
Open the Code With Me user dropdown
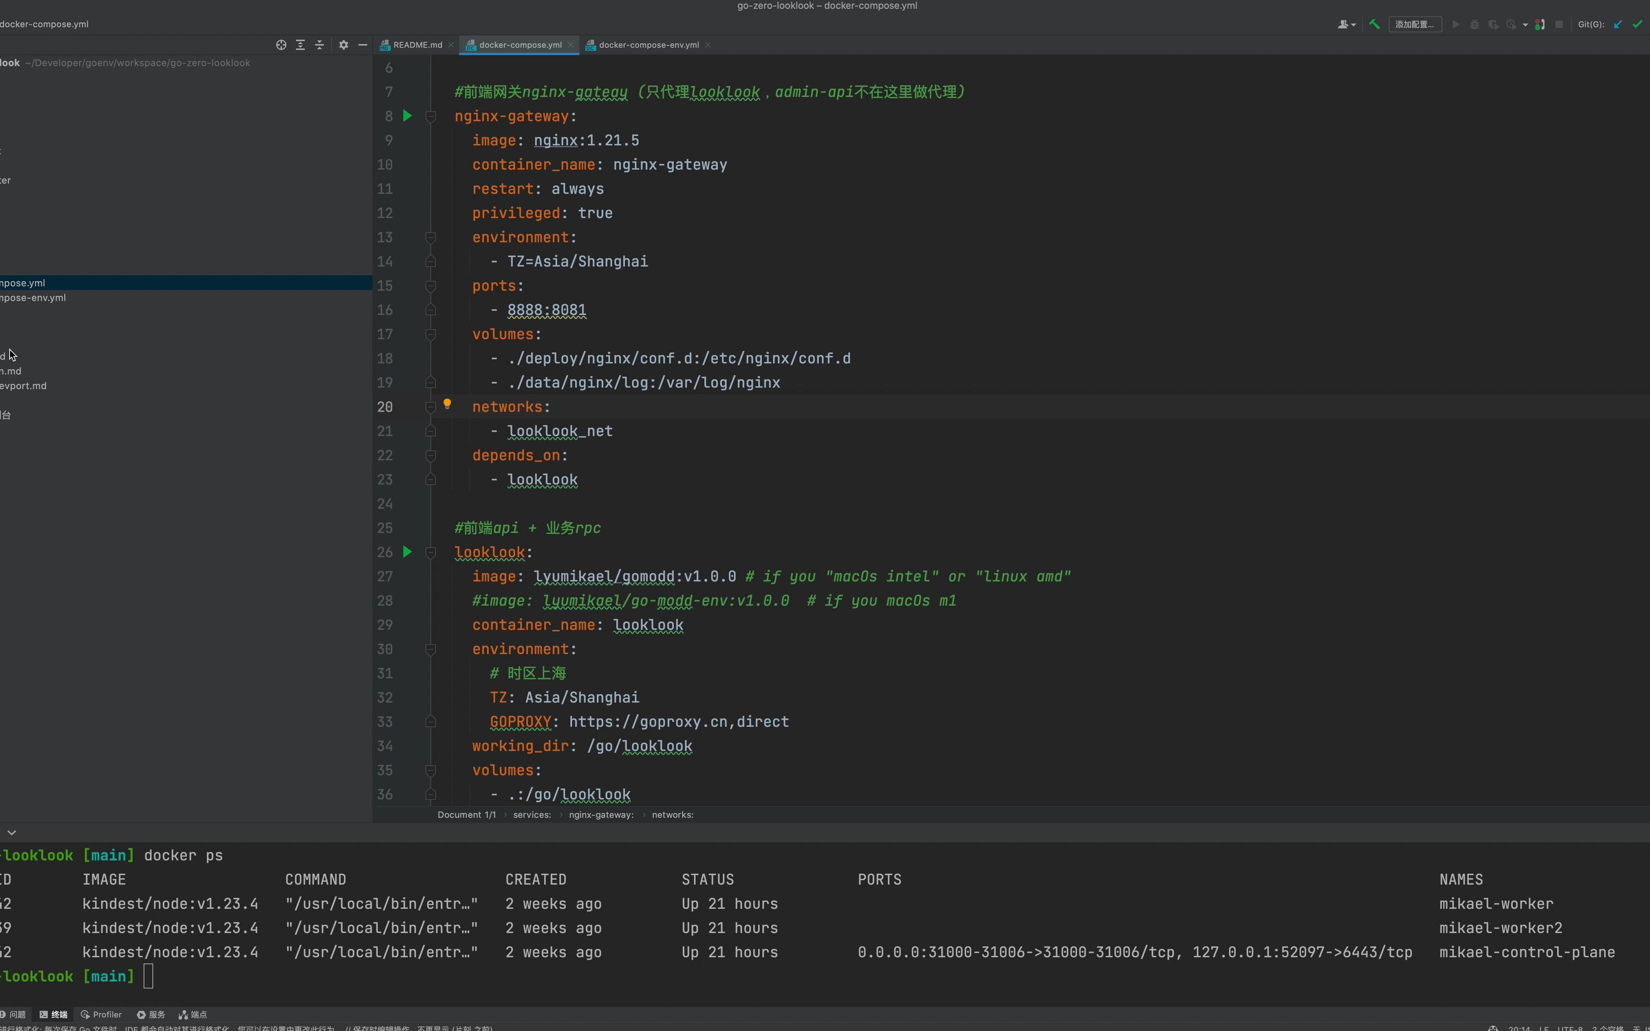[1347, 25]
